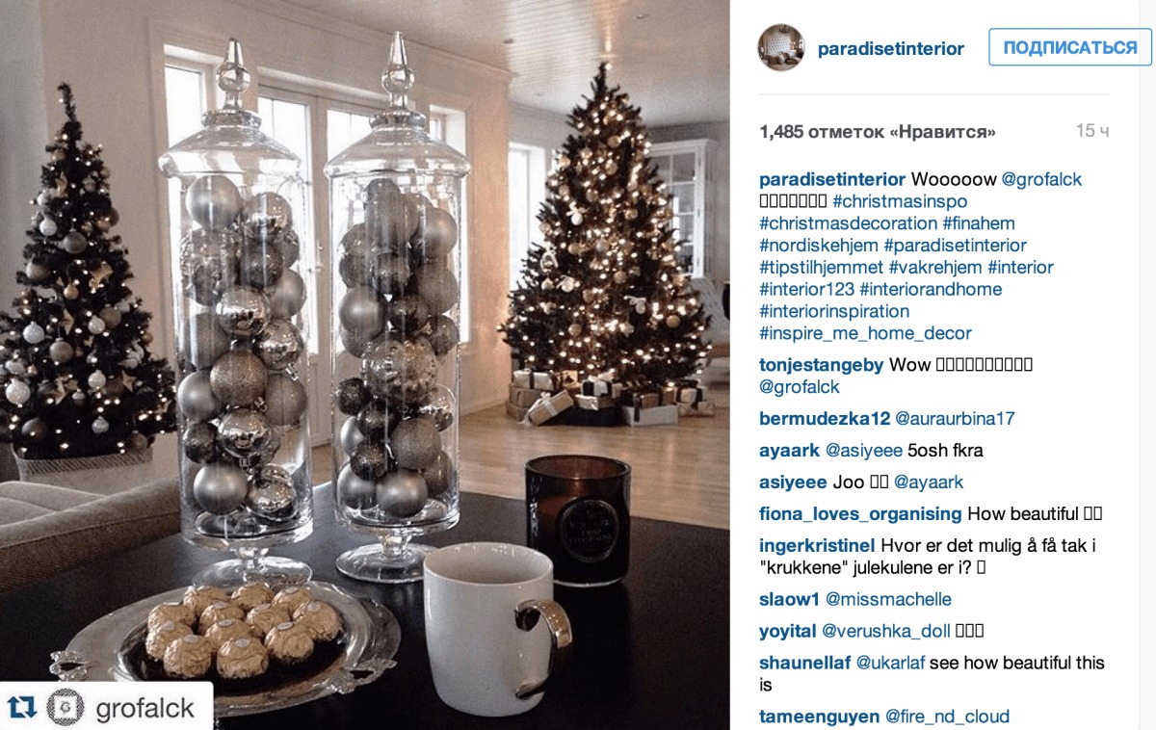The image size is (1156, 730).
Task: Click the grofalck circular logo icon
Action: tap(66, 708)
